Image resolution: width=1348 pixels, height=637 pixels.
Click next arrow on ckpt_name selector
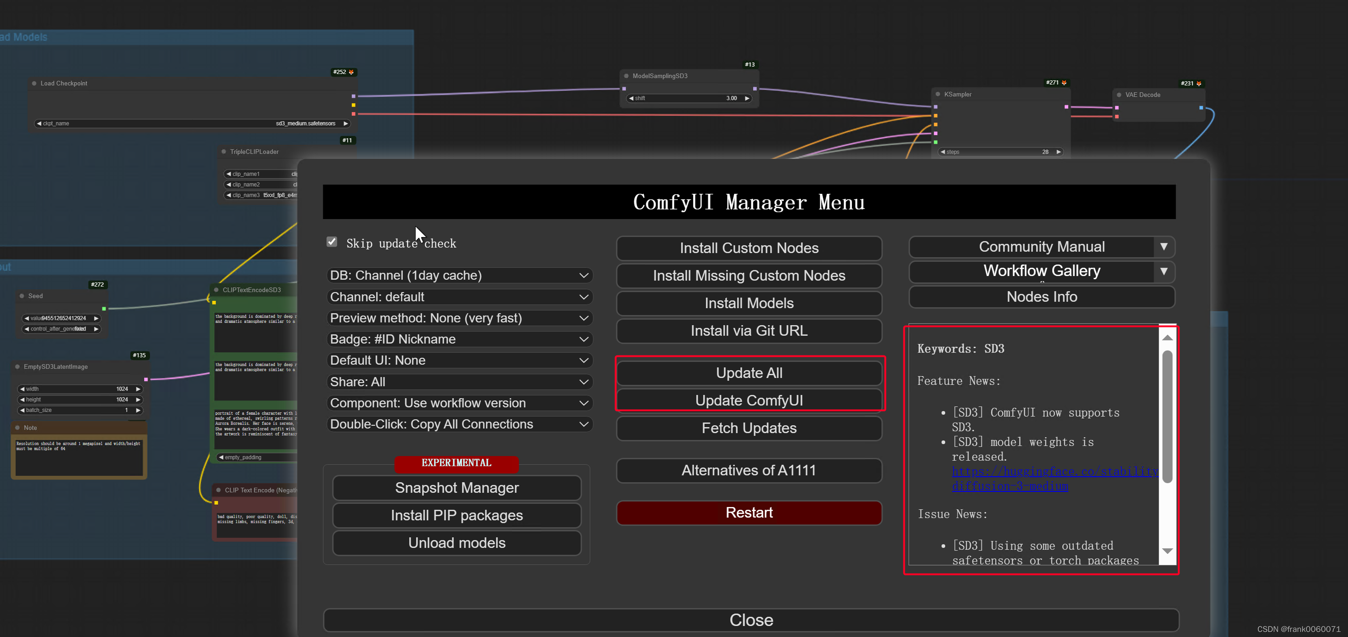point(345,124)
